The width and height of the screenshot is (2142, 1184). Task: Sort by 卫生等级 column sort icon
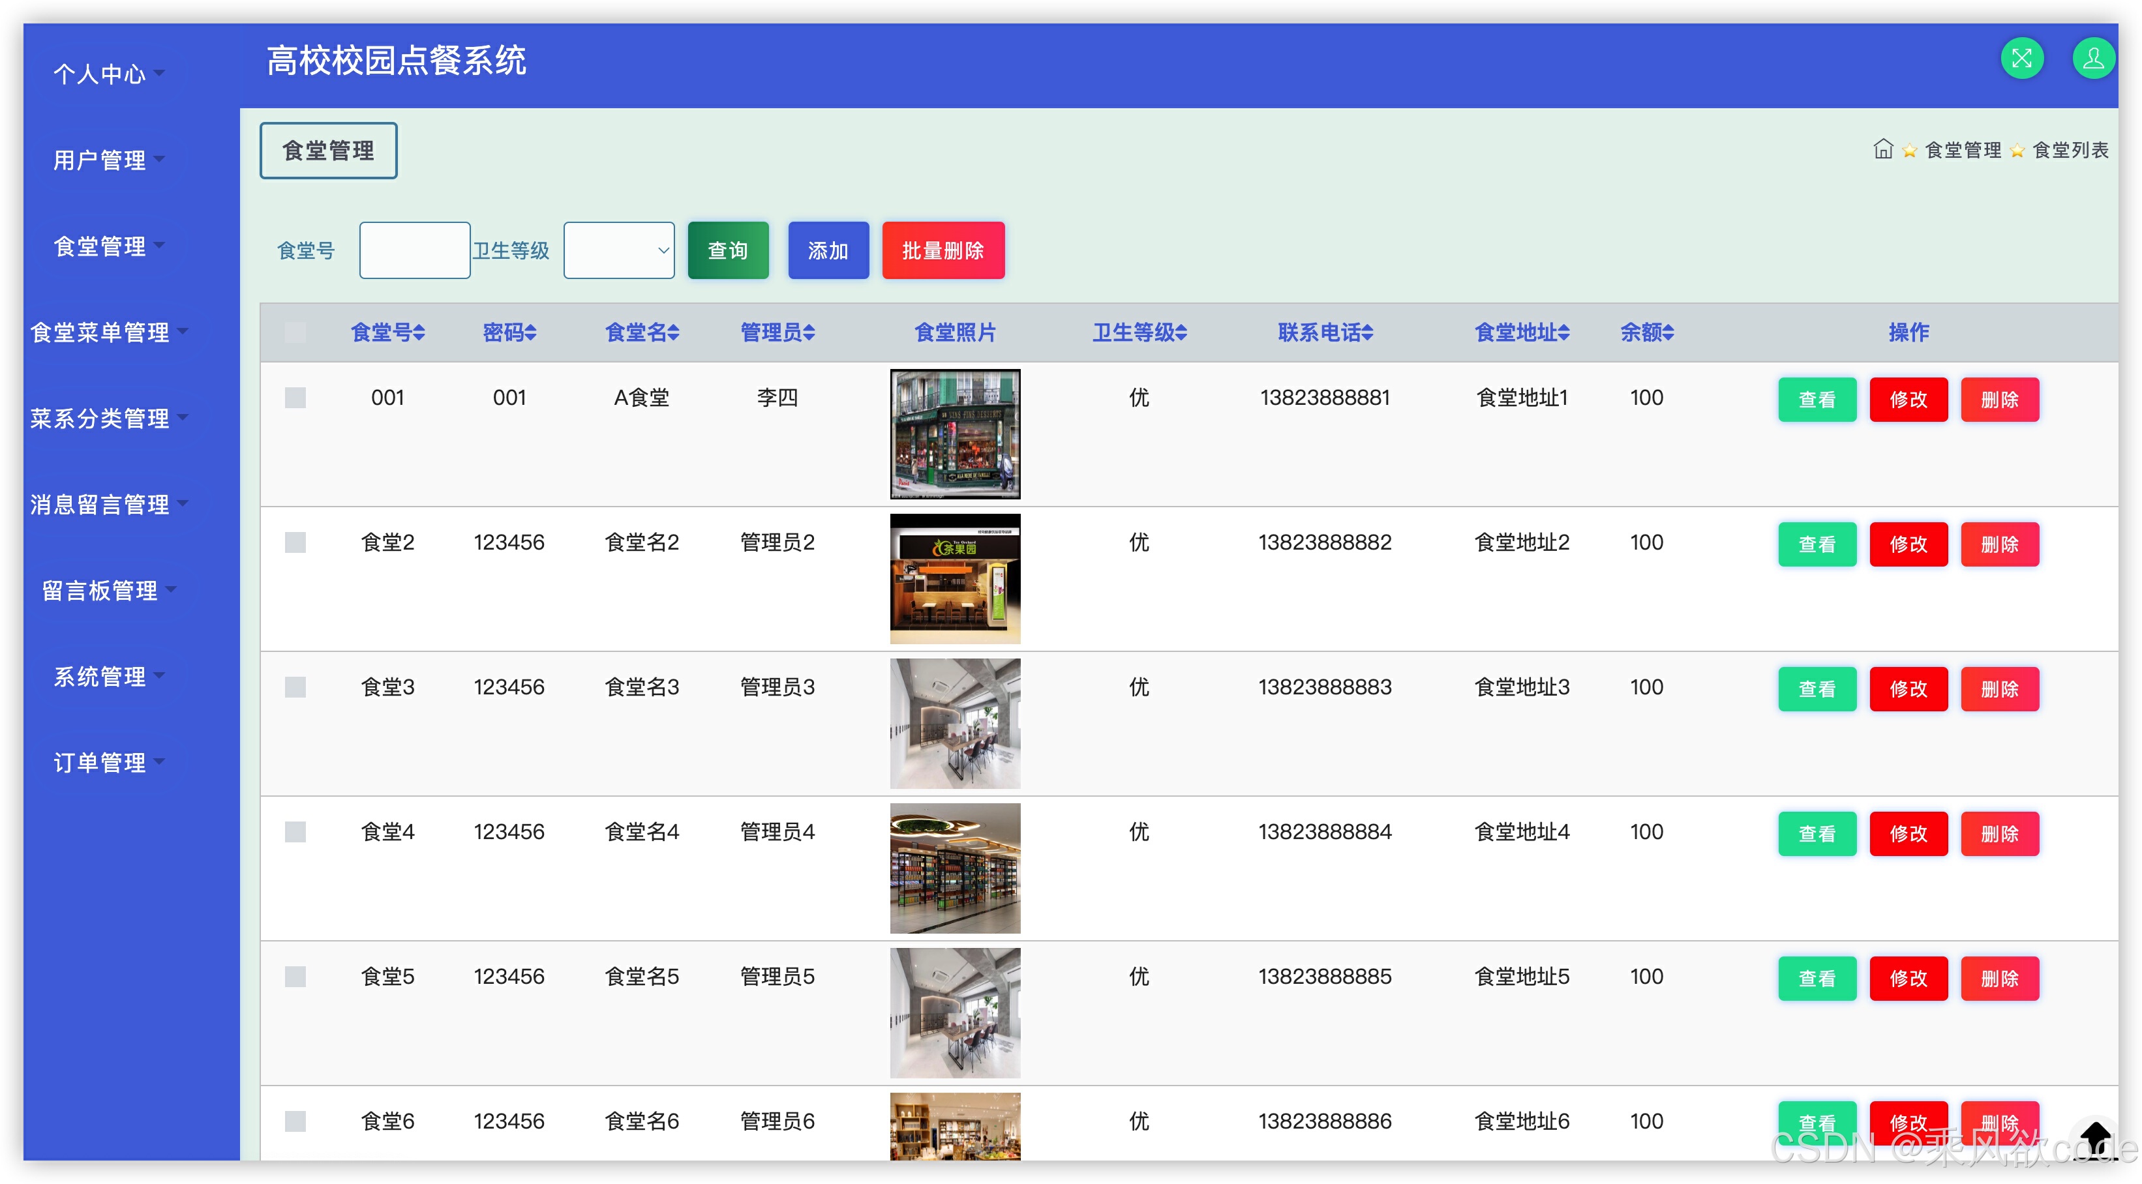[x=1181, y=333]
